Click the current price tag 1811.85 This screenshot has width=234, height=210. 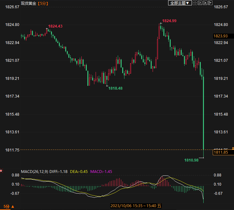(x=220, y=152)
